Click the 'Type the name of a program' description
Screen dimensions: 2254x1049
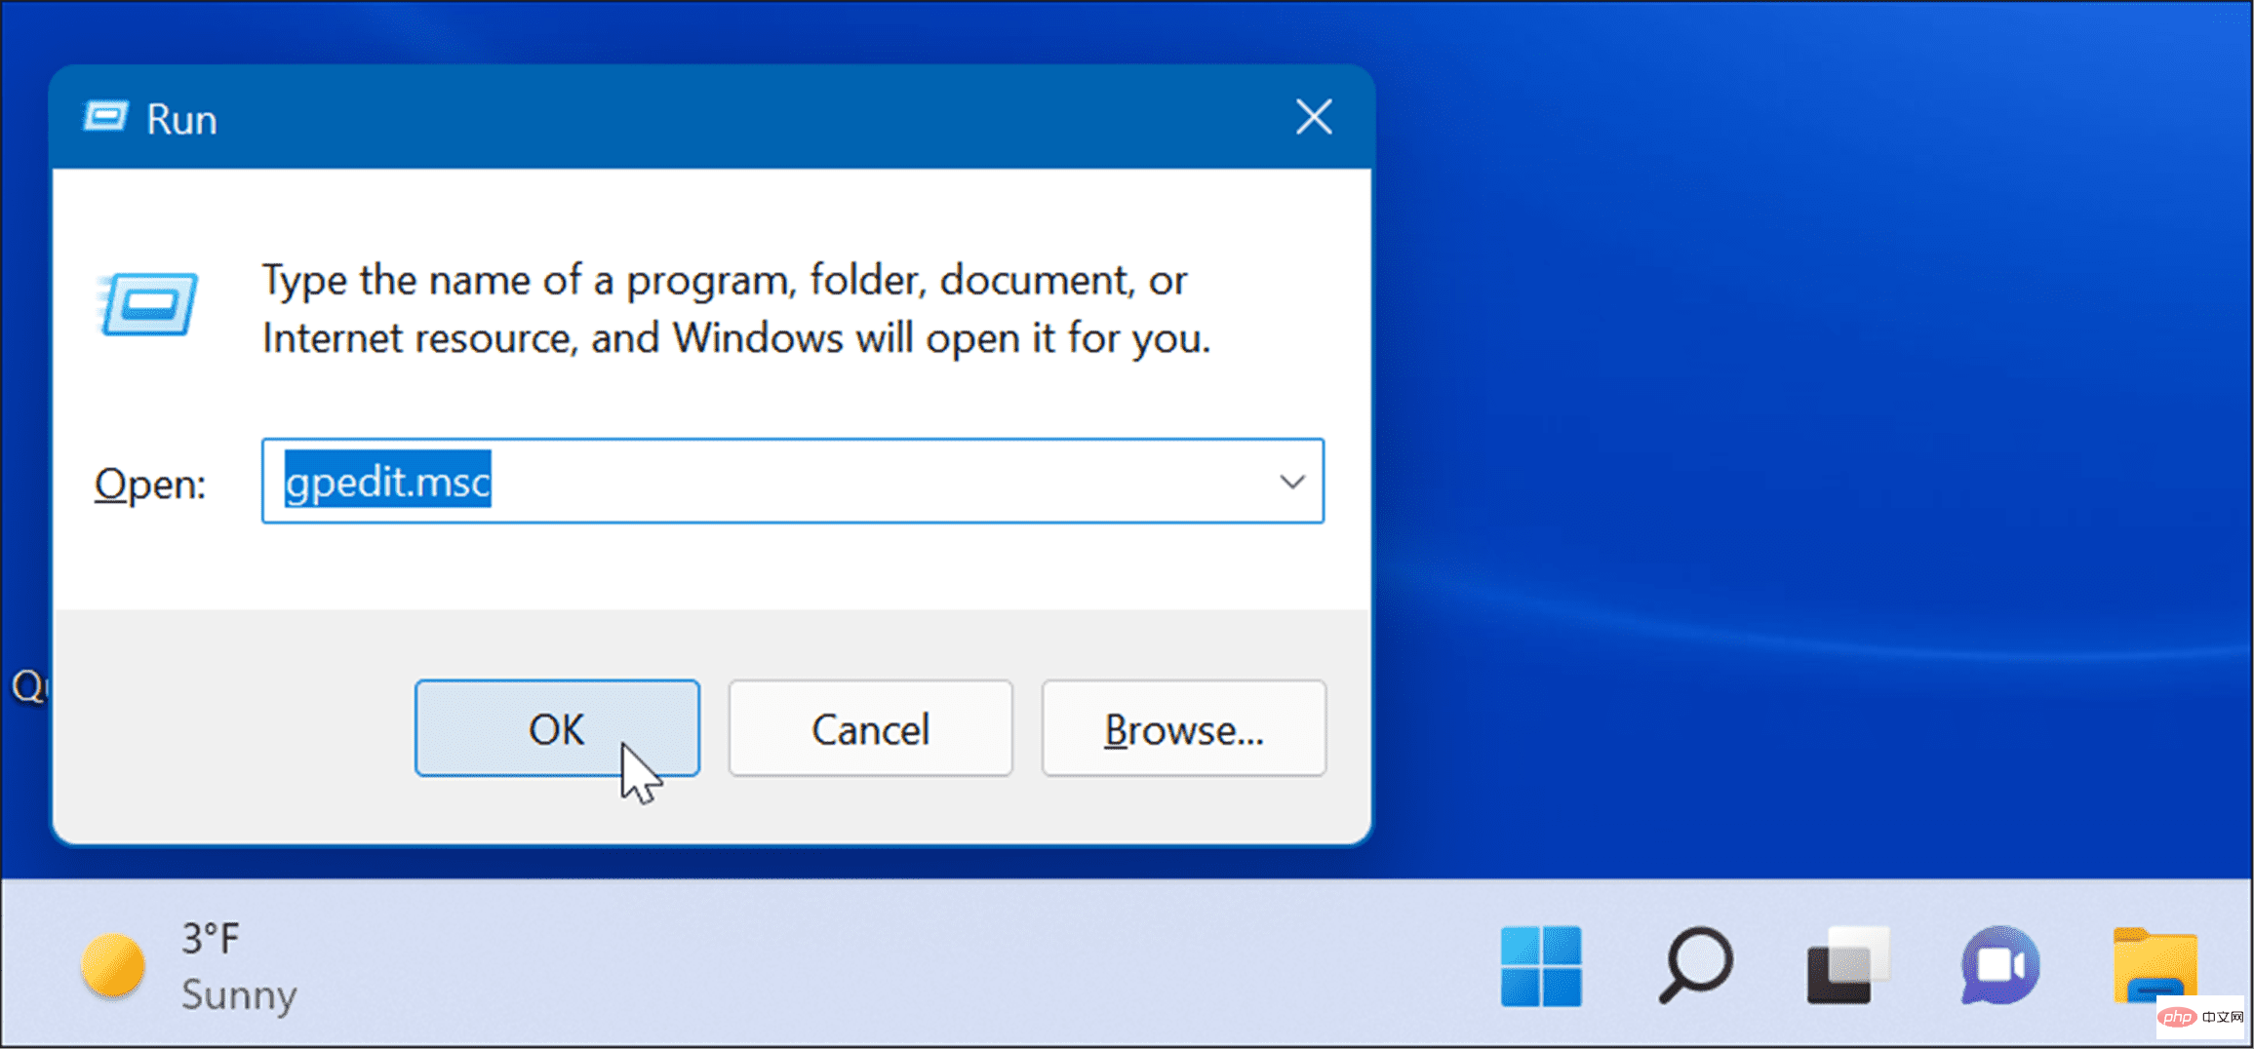coord(735,309)
